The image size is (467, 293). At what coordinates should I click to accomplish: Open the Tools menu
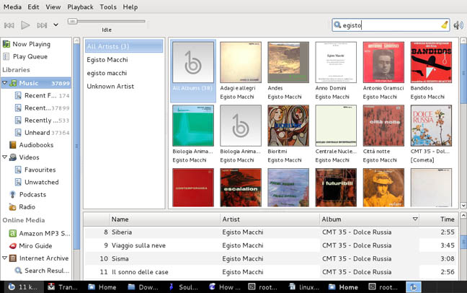(108, 7)
